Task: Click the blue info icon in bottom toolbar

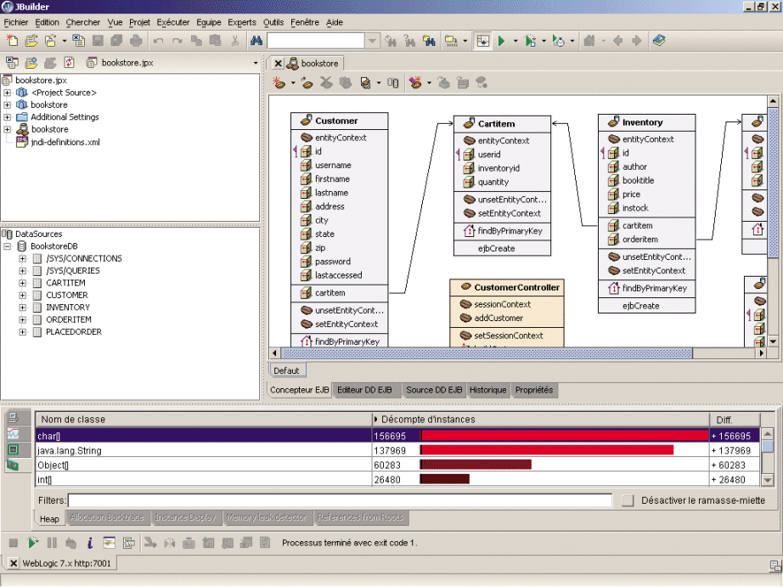Action: point(90,543)
